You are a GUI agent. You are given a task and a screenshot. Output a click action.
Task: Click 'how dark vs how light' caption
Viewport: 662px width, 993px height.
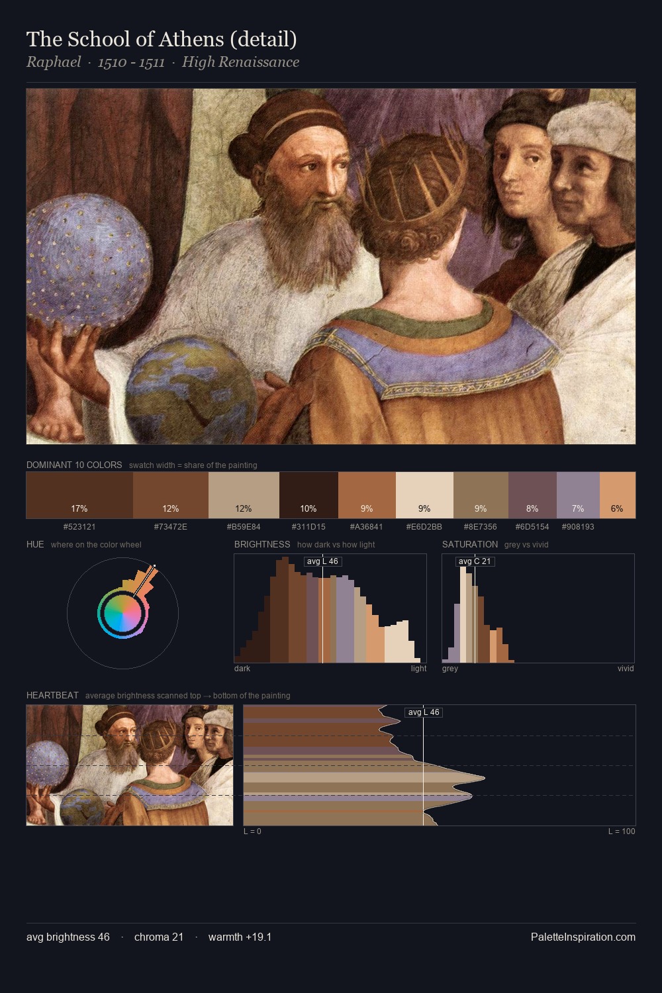(x=336, y=545)
